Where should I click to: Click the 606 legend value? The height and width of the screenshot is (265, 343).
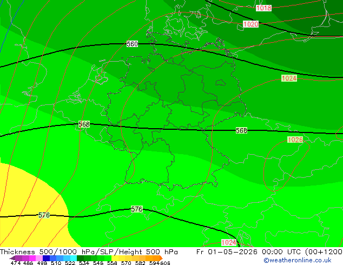coord(165,263)
